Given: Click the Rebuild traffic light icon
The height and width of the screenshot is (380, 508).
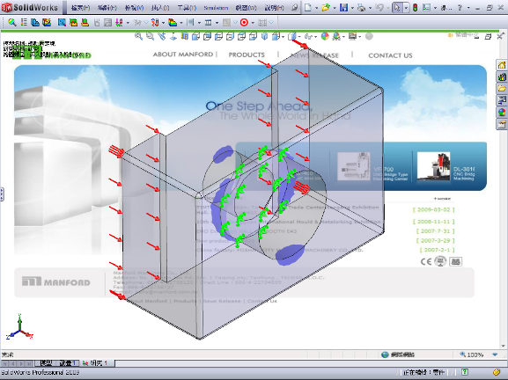Looking at the screenshot, I should tap(415, 7).
